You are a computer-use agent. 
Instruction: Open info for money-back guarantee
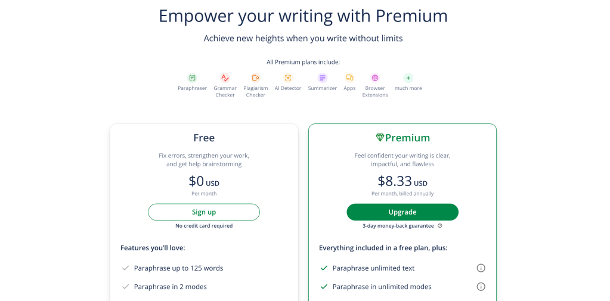440,226
